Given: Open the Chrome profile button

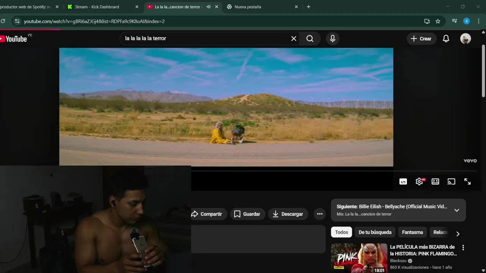Looking at the screenshot, I should pos(467,21).
